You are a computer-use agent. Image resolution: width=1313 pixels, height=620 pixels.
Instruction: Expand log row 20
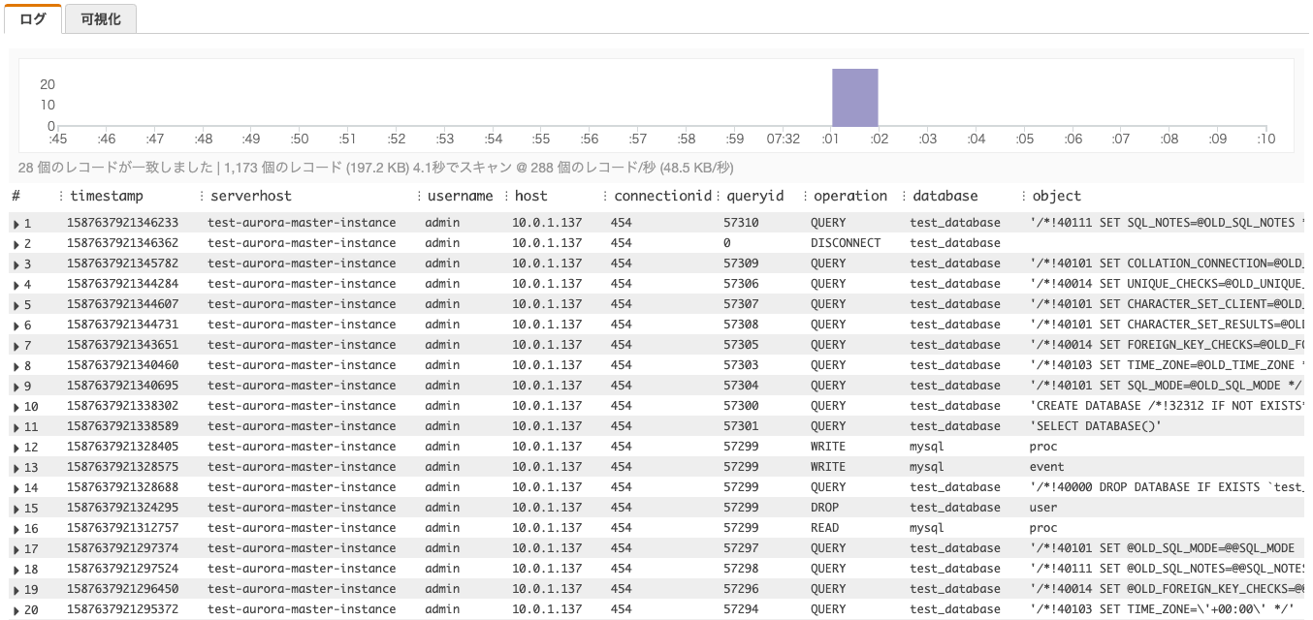click(x=16, y=609)
